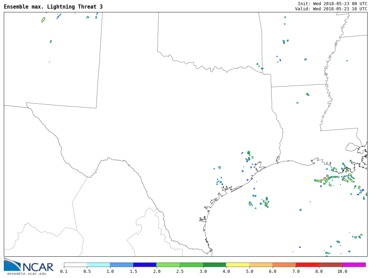
Task: Click the "Ensemble max. Lightning Threat 3" title
Action: pyautogui.click(x=53, y=7)
